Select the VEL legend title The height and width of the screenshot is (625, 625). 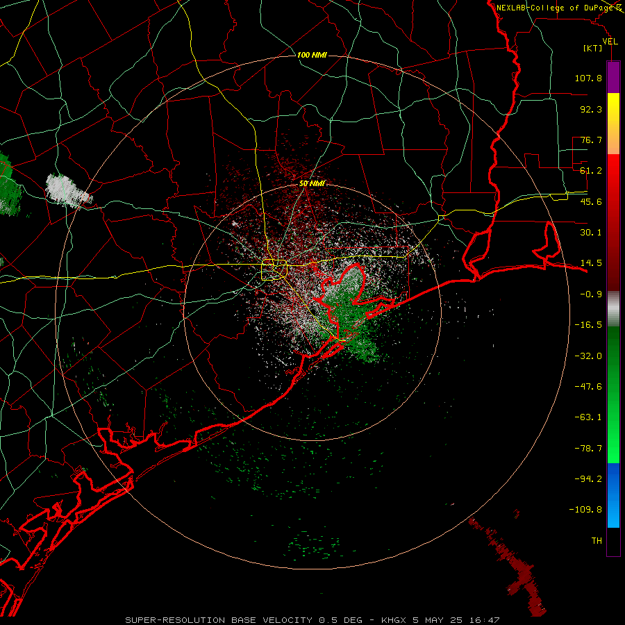pos(610,41)
